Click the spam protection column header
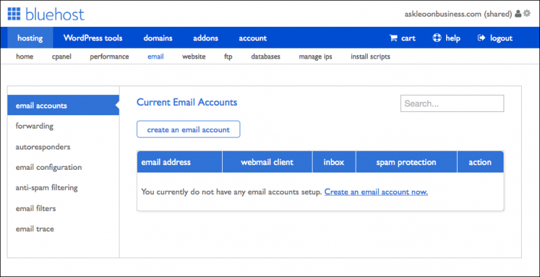Screen dimensions: 540x277 (406, 162)
